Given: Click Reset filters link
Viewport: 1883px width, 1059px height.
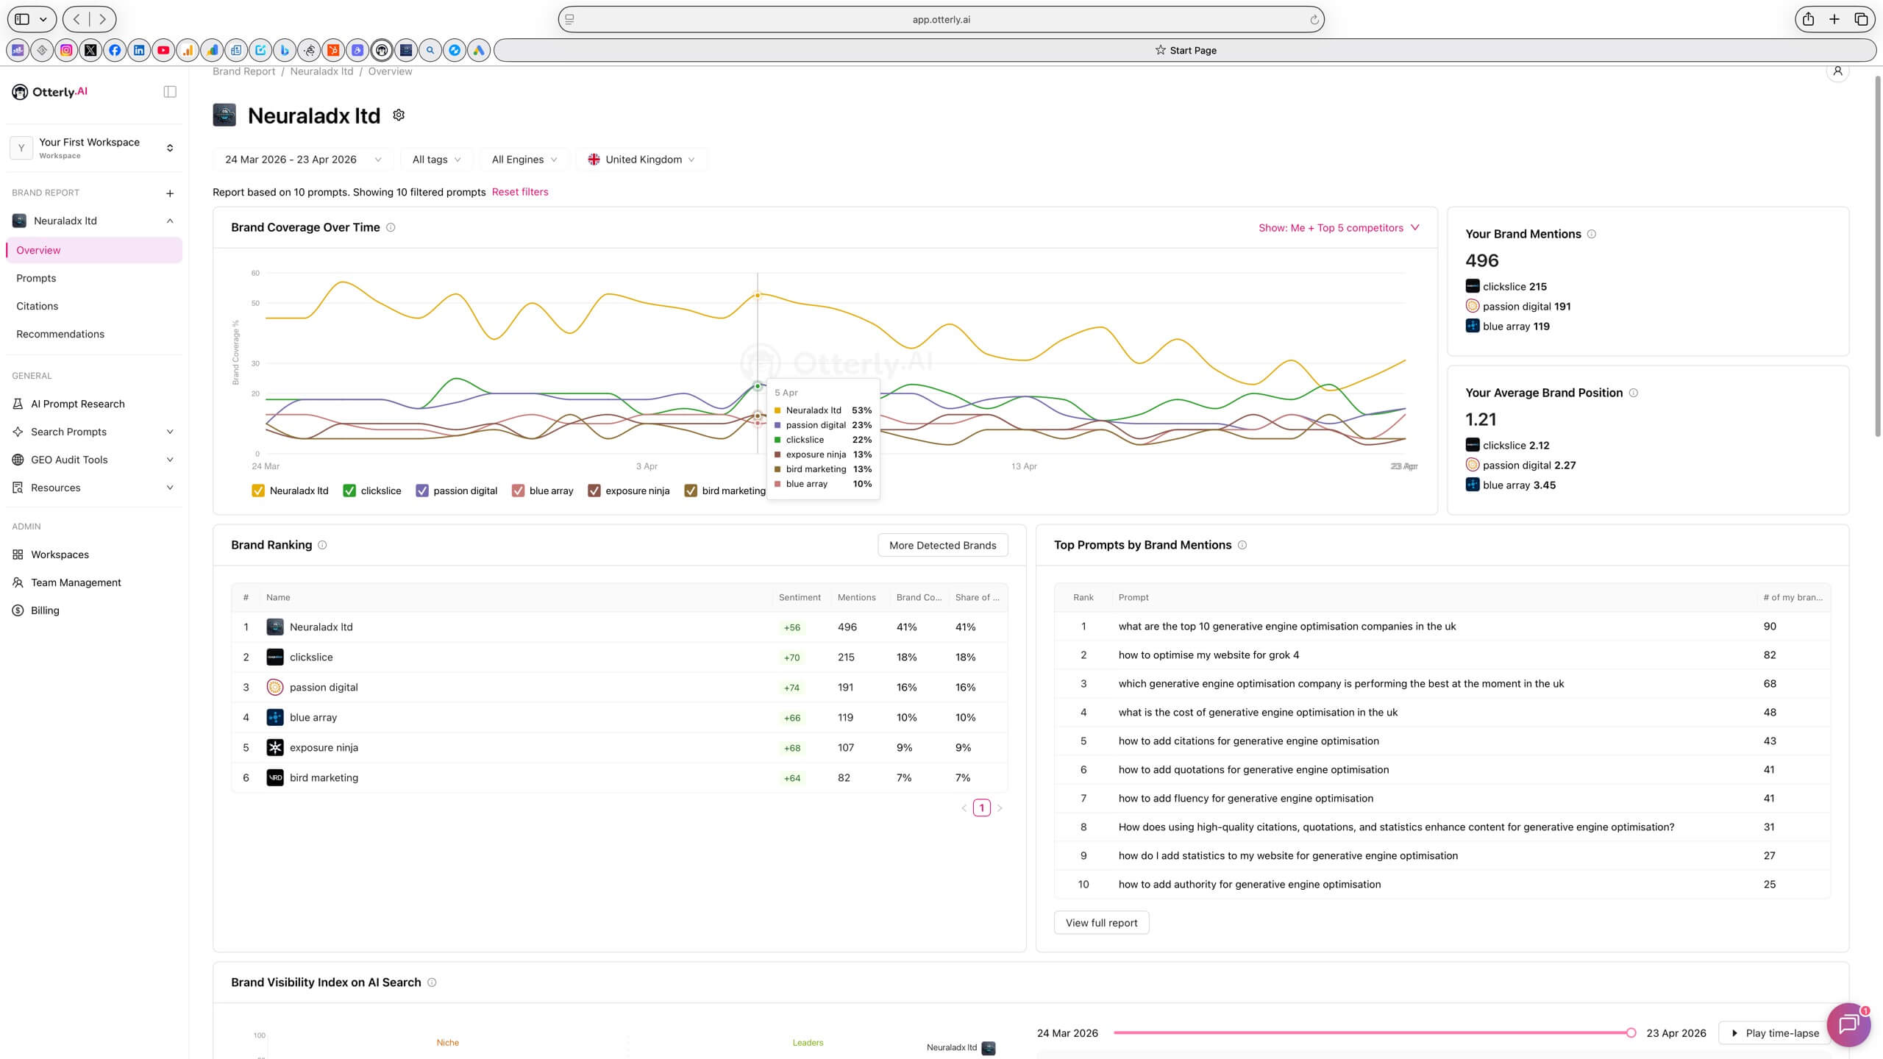Looking at the screenshot, I should coord(520,192).
